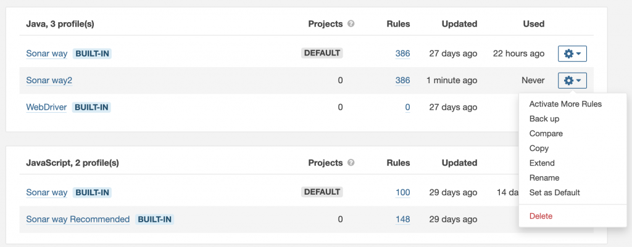Image resolution: width=632 pixels, height=247 pixels.
Task: Open Sonar way2 profile link
Action: pyautogui.click(x=49, y=80)
